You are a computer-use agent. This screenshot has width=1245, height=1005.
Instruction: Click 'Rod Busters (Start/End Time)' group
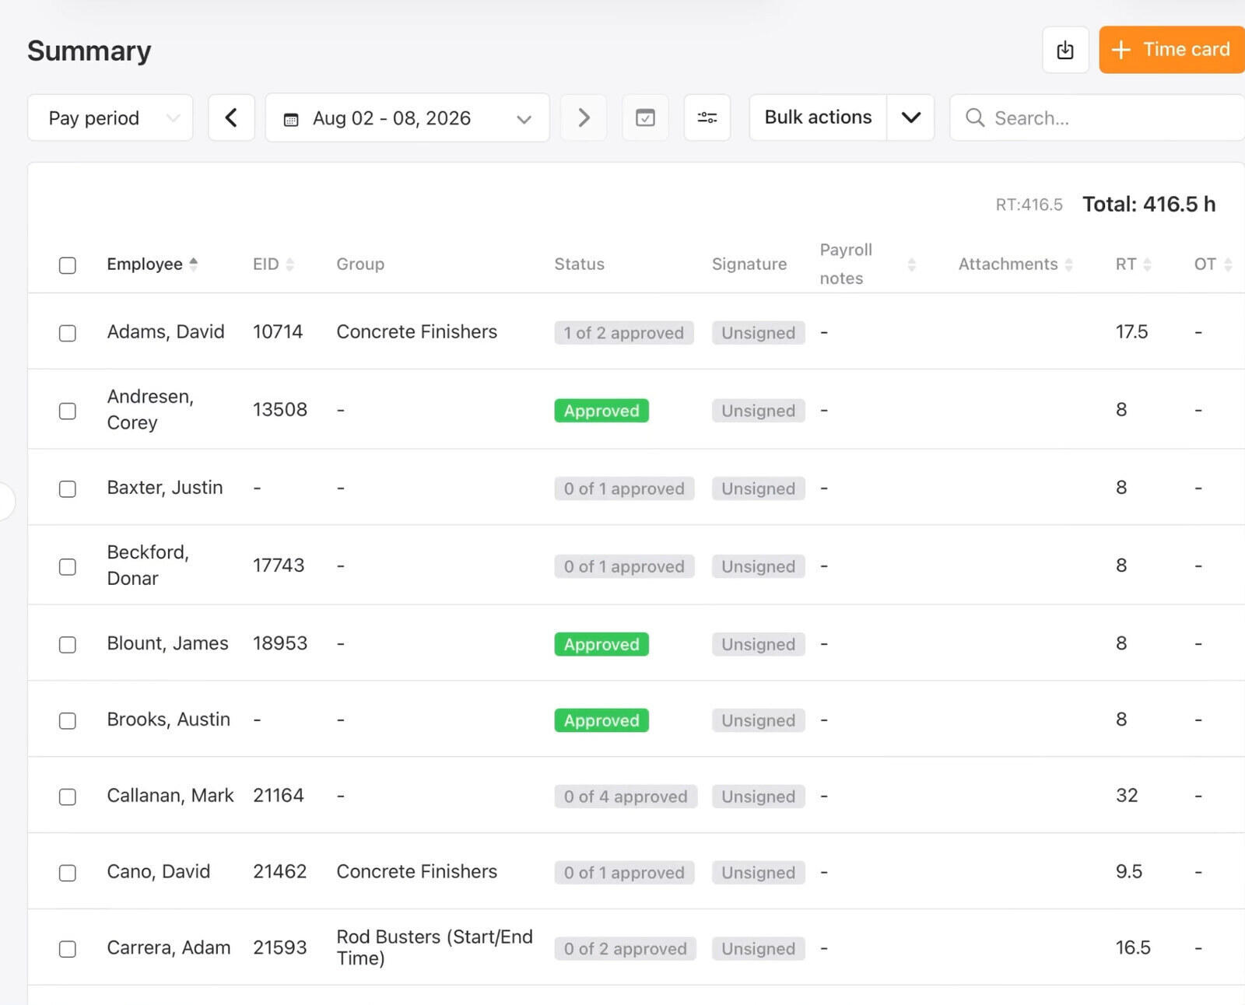click(434, 947)
